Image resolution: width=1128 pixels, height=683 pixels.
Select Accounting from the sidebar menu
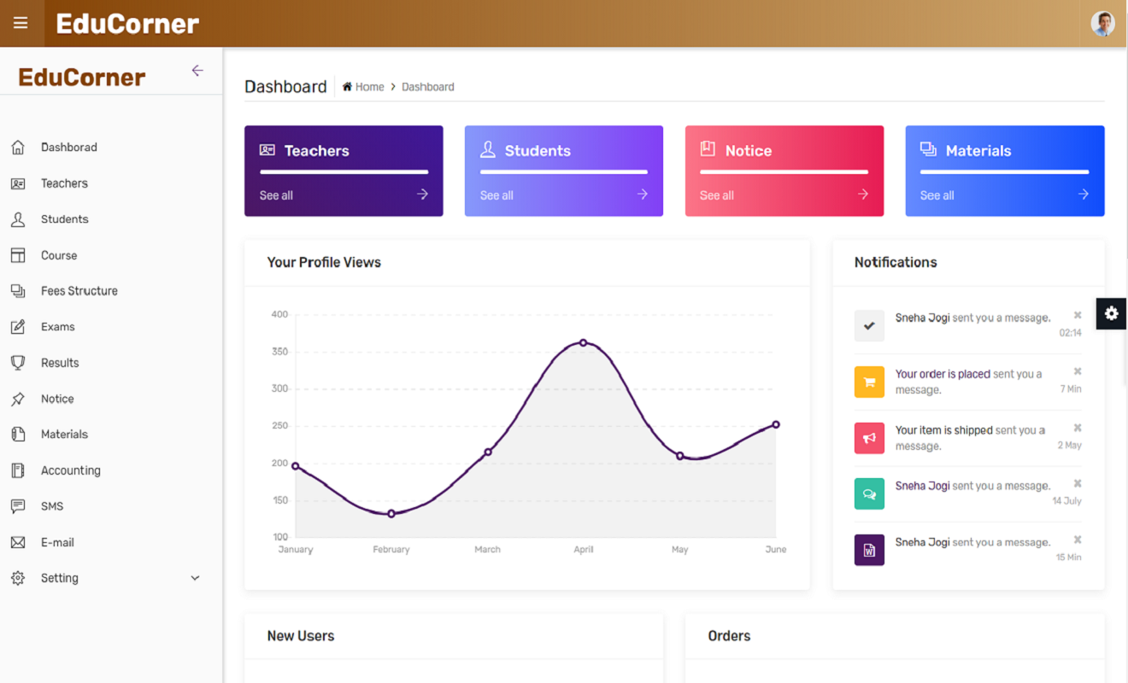(70, 470)
